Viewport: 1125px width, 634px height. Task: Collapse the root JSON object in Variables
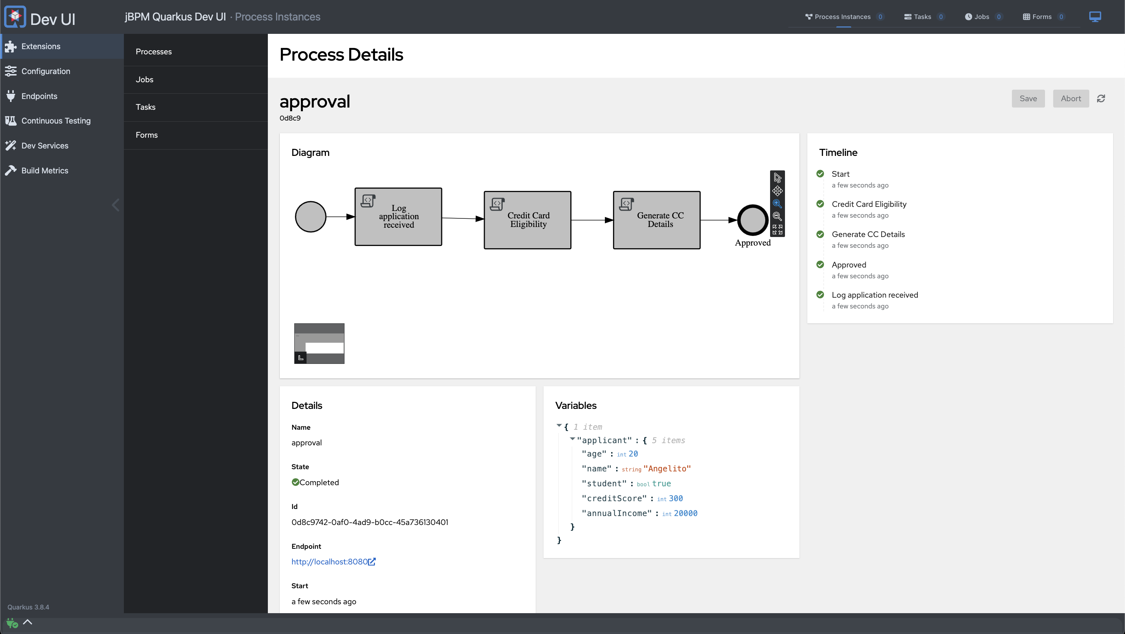(x=558, y=425)
